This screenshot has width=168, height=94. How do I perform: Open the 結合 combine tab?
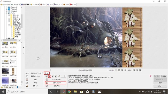(x=50, y=4)
